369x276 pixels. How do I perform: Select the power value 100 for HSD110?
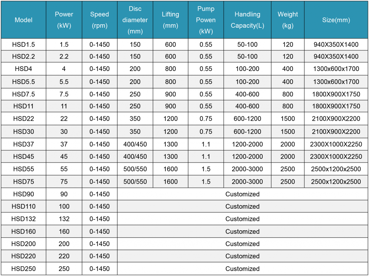(x=64, y=206)
